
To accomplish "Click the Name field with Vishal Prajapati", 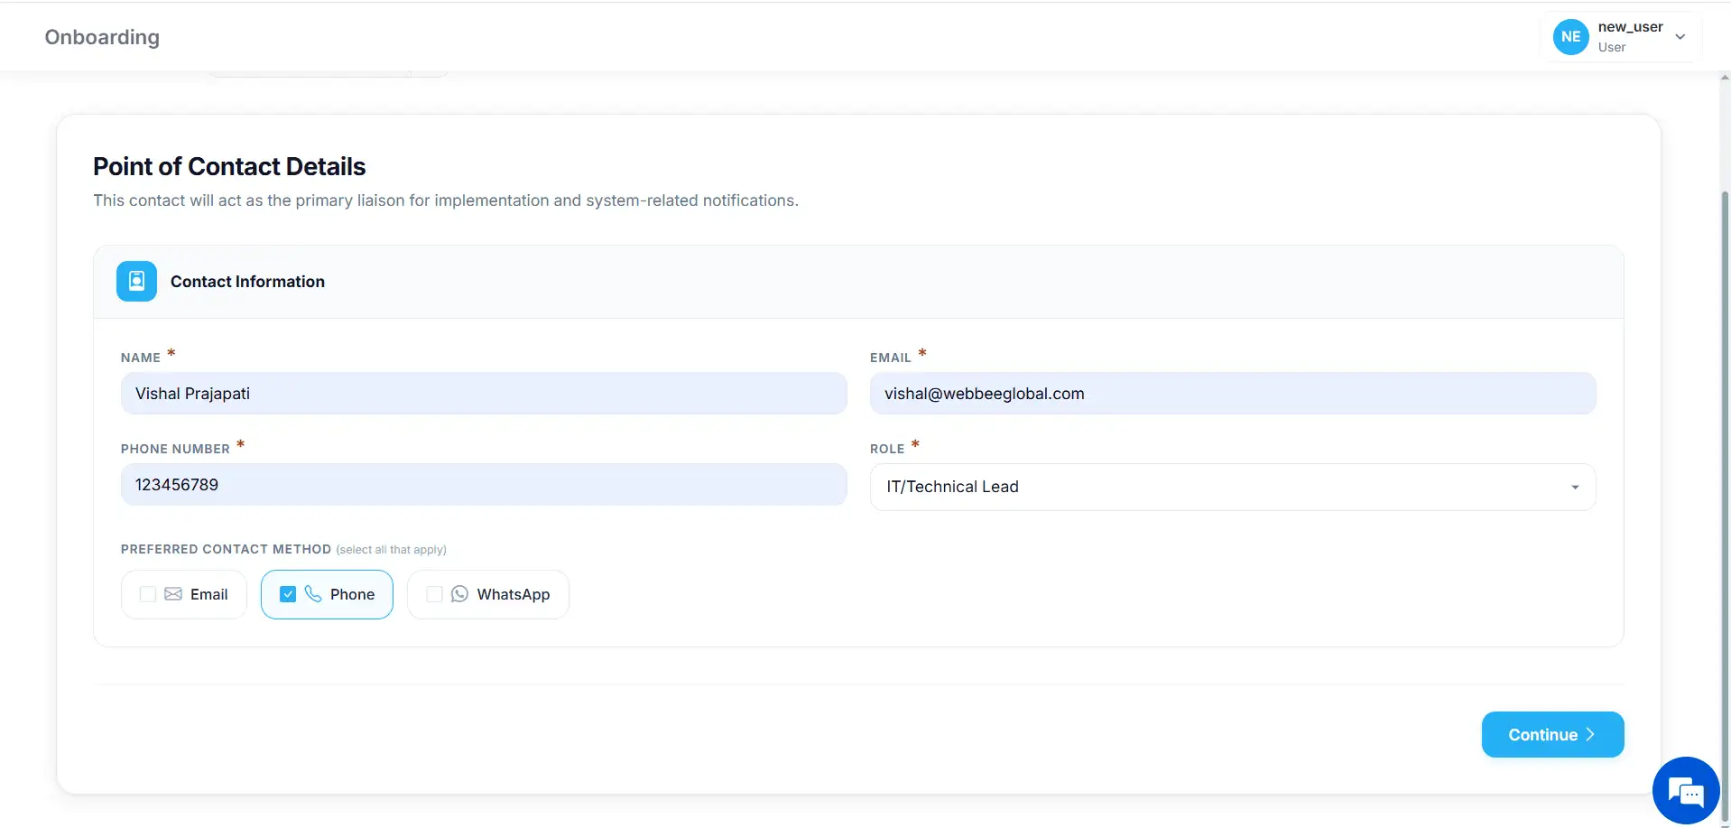I will coord(484,394).
